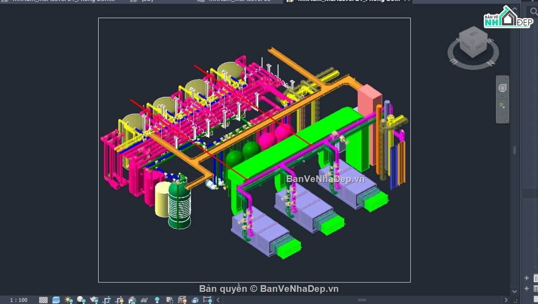Image resolution: width=538 pixels, height=304 pixels.
Task: Click the teapot render icon in status bar
Action: (94, 300)
